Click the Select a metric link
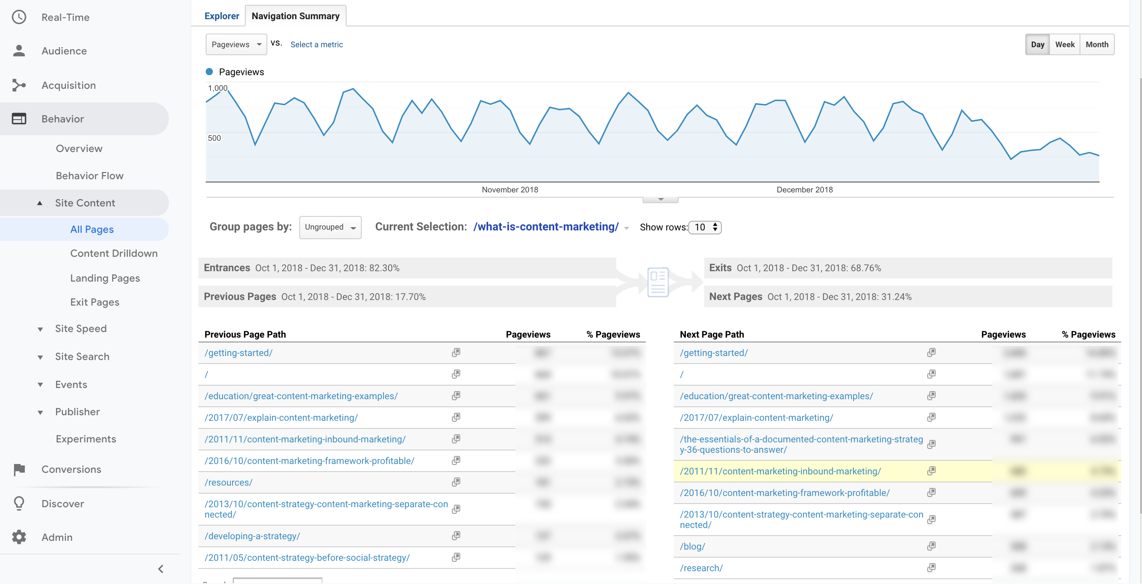The height and width of the screenshot is (584, 1142). click(316, 45)
